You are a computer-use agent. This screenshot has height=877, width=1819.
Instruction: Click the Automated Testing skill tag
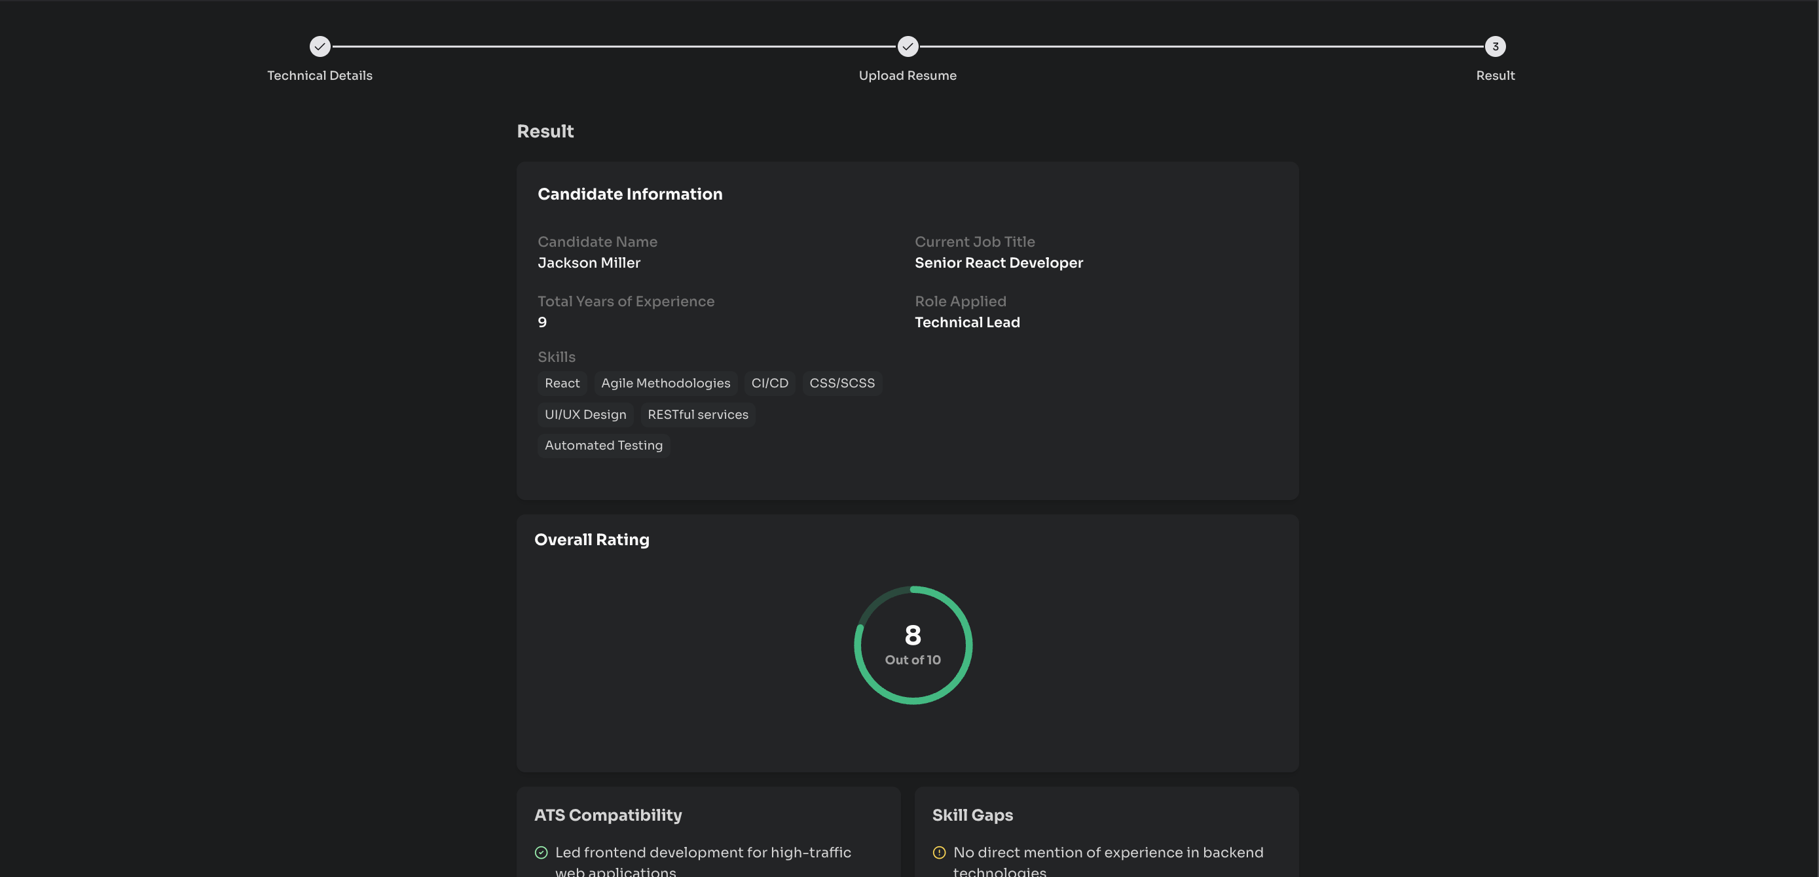tap(603, 445)
